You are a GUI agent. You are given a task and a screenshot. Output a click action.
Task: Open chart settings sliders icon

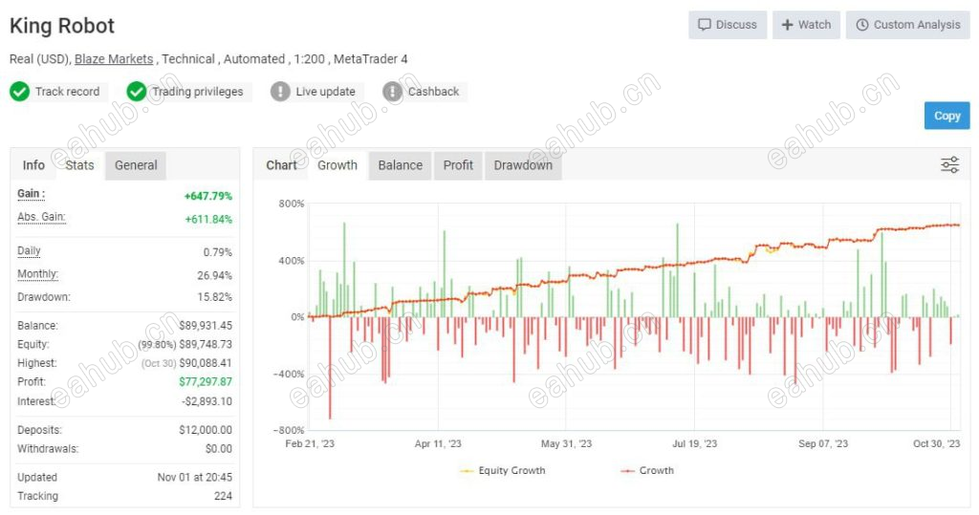click(949, 164)
